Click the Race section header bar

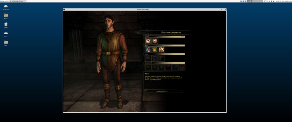click(164, 45)
